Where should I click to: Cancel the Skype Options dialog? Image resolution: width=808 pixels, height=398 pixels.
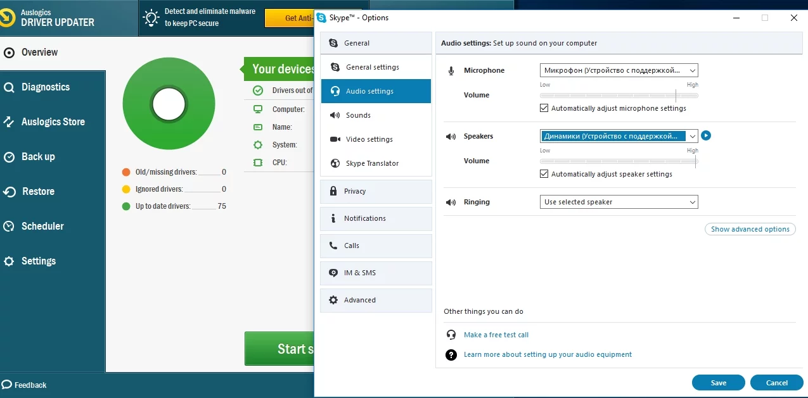point(777,383)
